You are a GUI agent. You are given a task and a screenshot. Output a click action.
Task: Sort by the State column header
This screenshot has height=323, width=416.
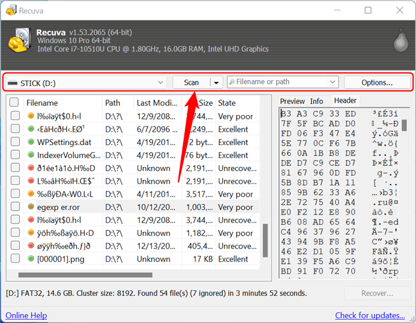point(238,103)
